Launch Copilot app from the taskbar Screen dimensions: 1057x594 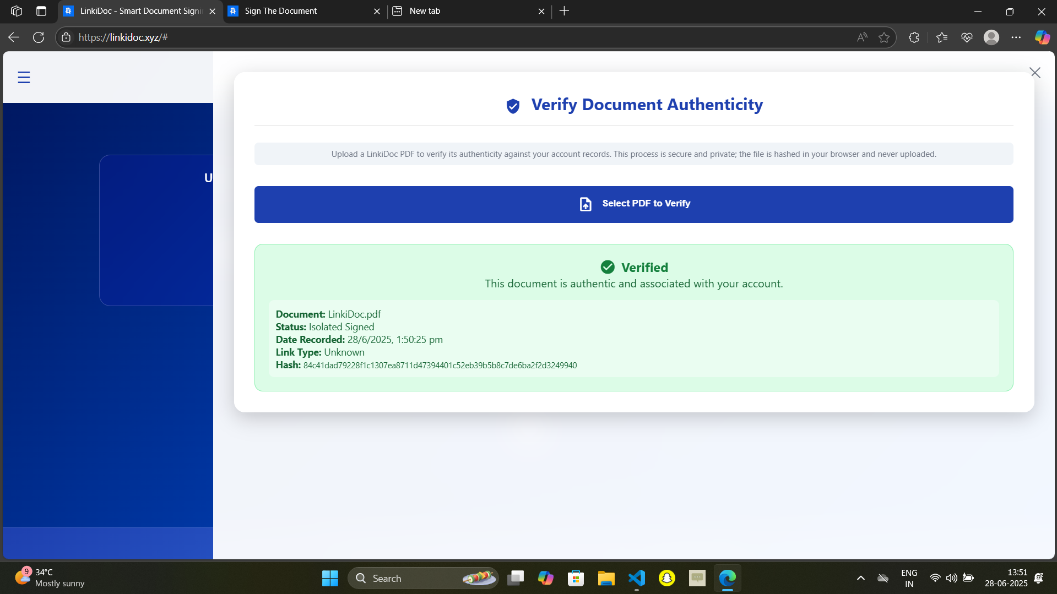[546, 578]
